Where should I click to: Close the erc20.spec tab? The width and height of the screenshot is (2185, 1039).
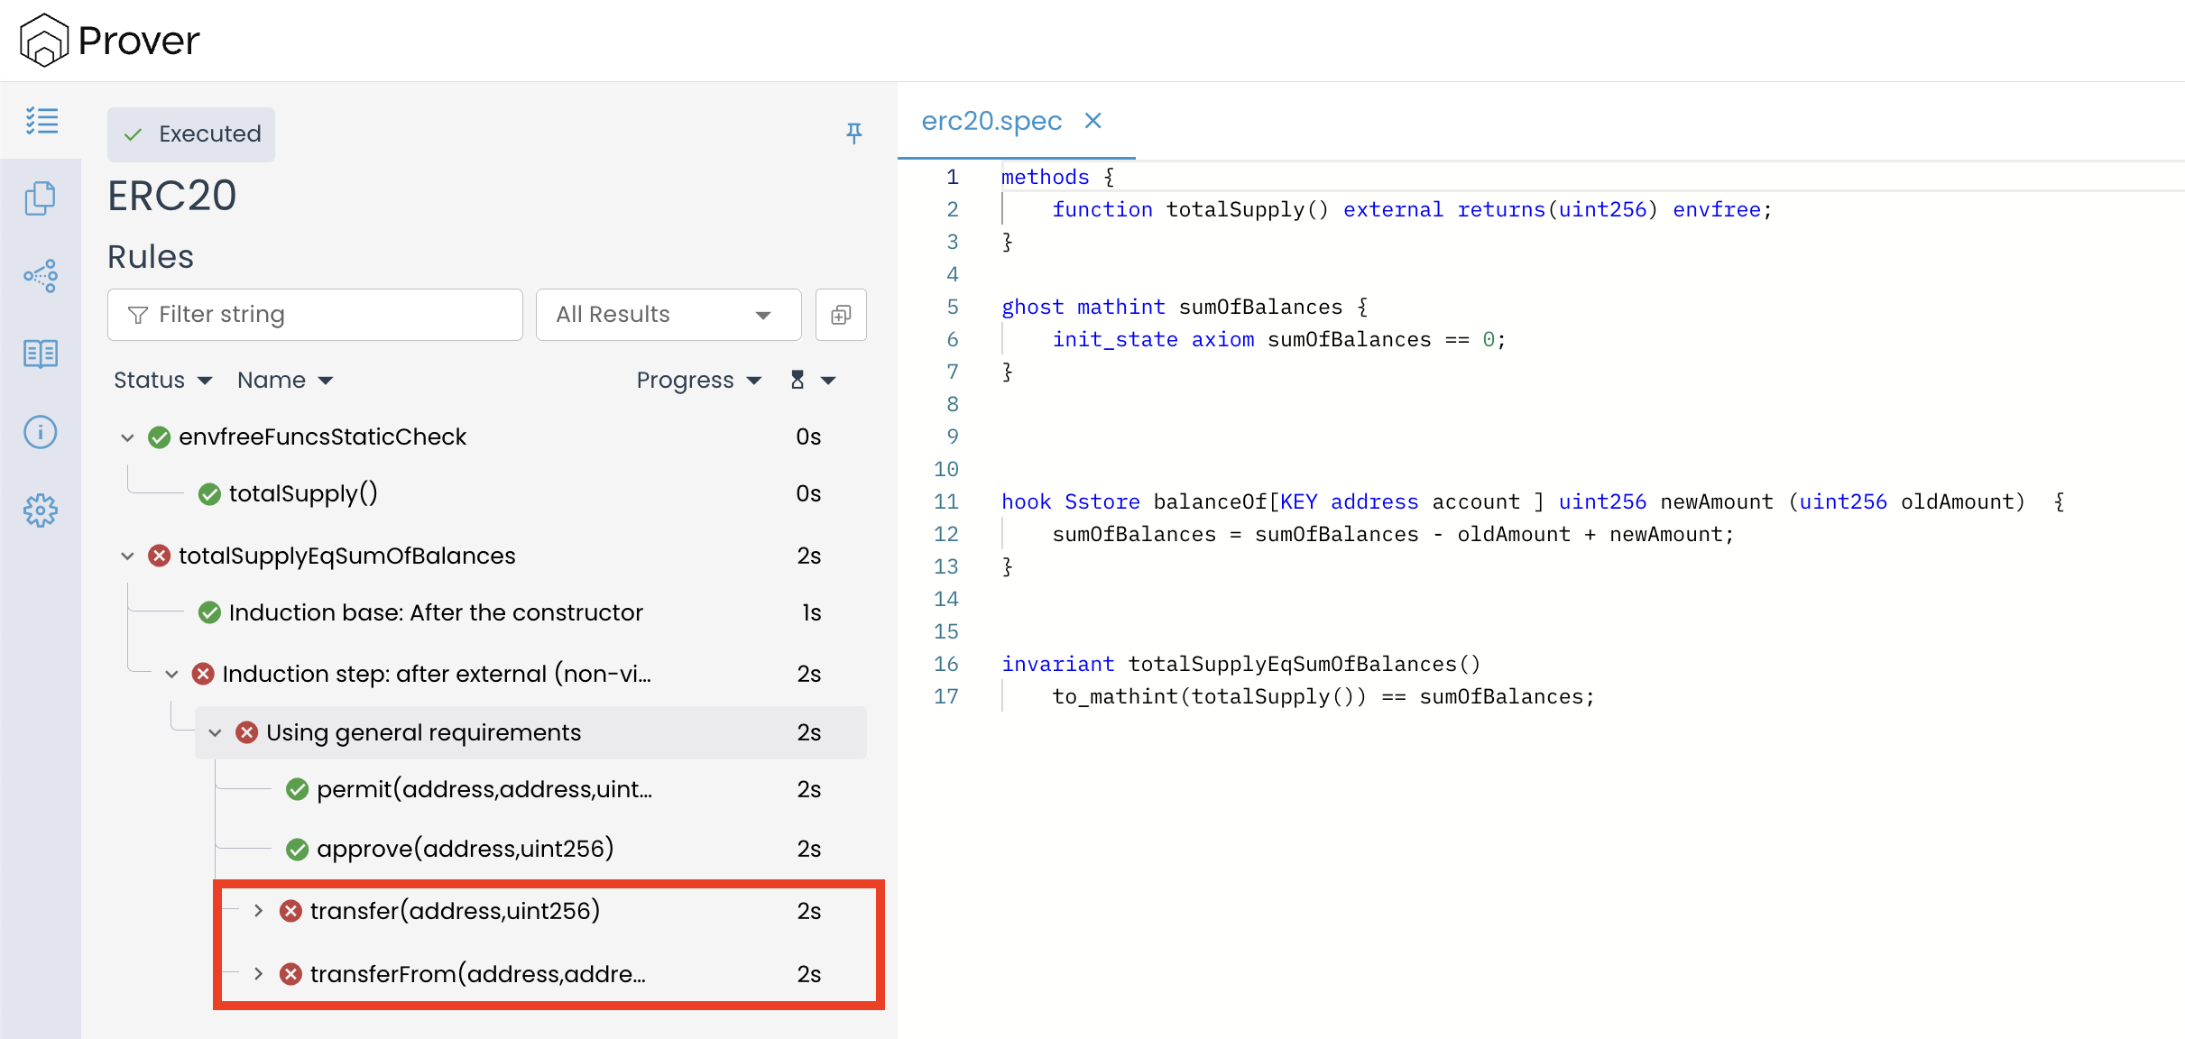pyautogui.click(x=1092, y=121)
